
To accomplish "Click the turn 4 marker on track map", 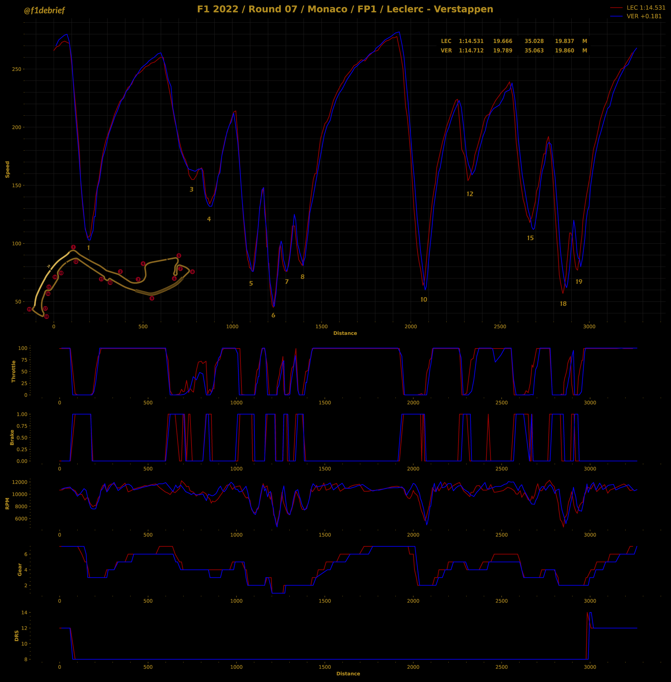I will coord(143,264).
